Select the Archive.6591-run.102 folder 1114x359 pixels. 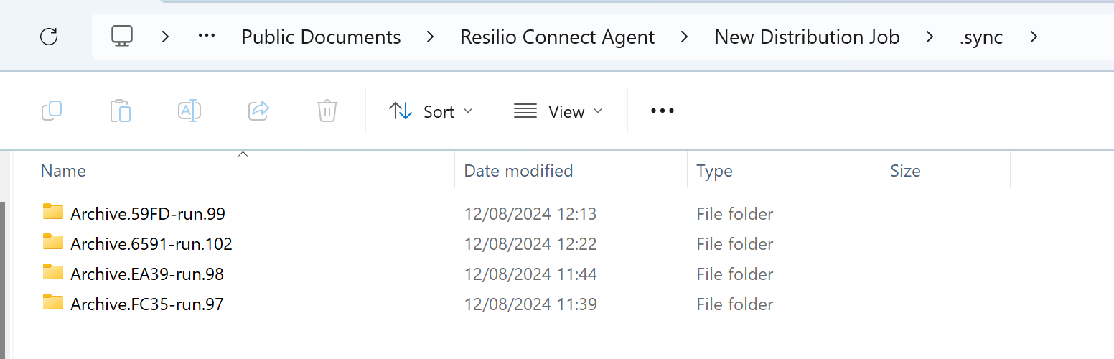point(151,243)
